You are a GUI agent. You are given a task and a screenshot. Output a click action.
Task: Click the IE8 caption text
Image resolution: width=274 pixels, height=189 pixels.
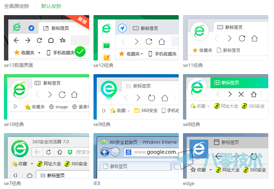(97, 184)
